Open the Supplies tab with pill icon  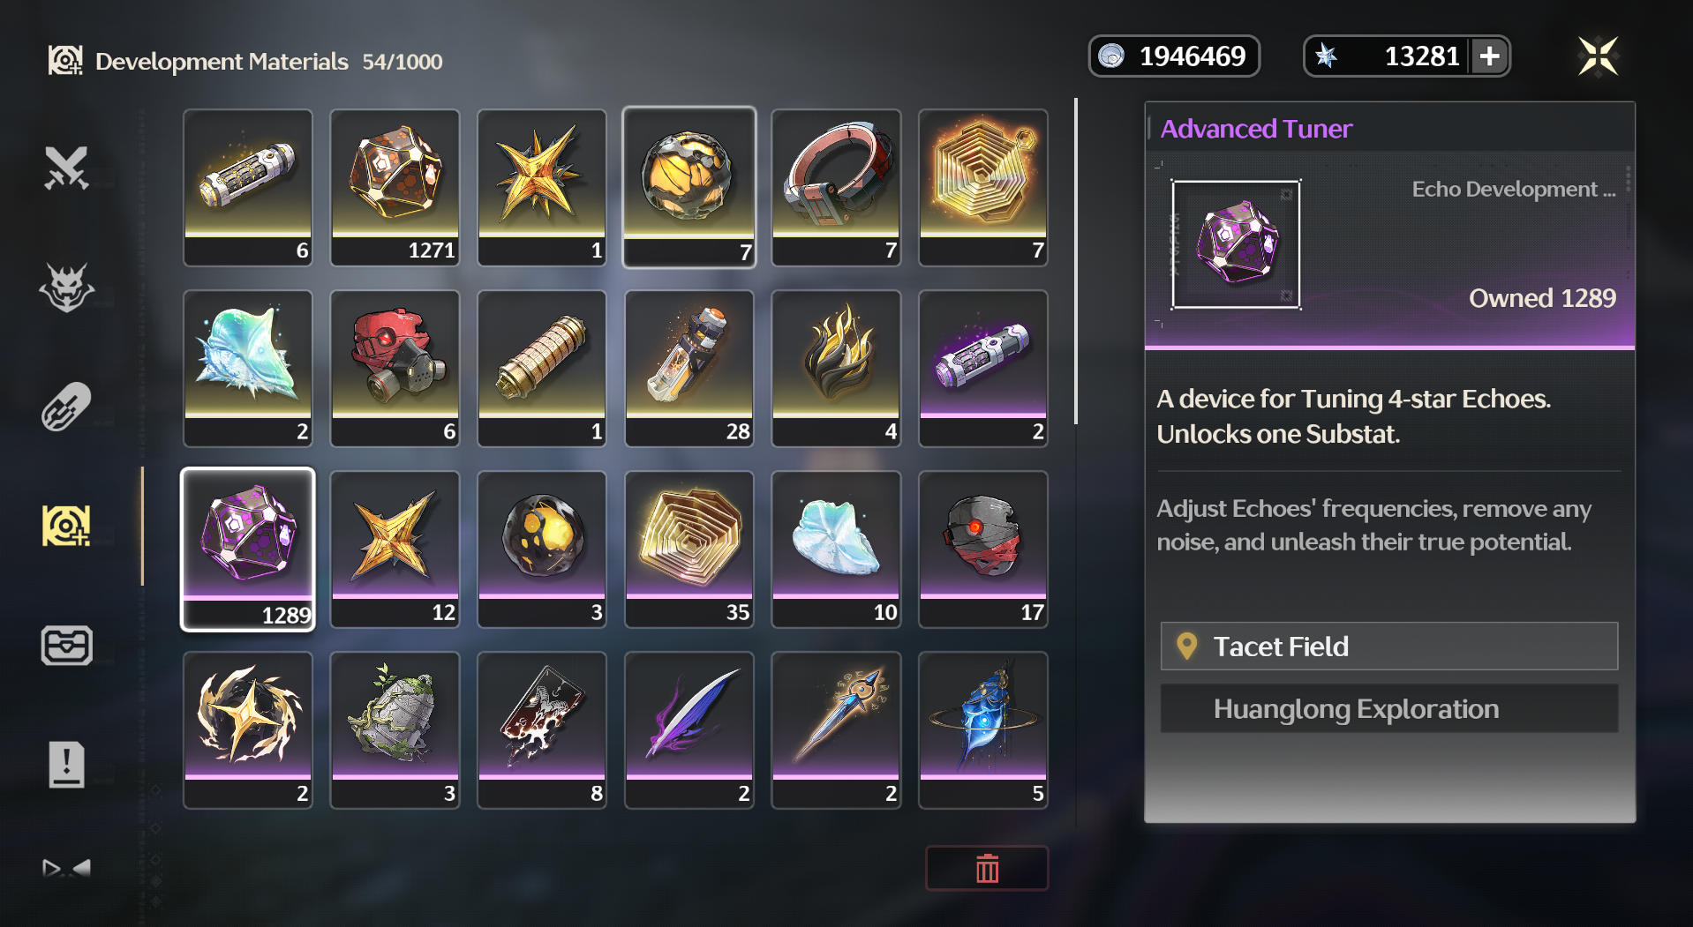[67, 407]
